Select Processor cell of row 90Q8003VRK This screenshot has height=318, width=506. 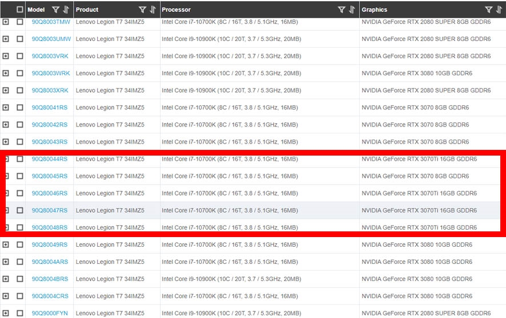[x=260, y=56]
